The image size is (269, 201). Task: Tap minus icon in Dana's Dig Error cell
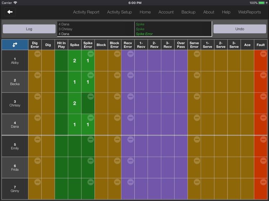[38, 118]
